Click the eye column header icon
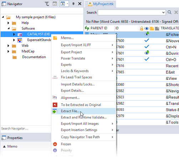Viewport: 179px width, 157px height. pyautogui.click(x=147, y=28)
